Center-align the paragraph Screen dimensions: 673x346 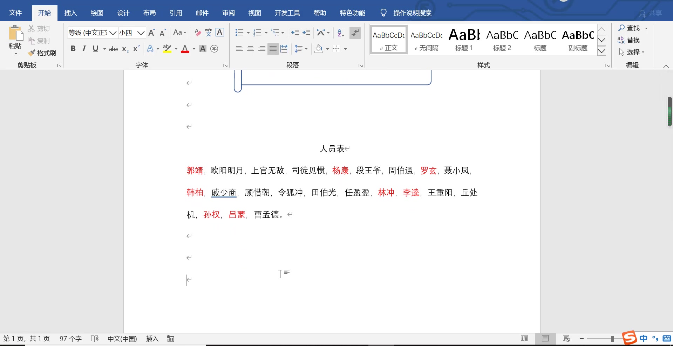click(x=251, y=49)
